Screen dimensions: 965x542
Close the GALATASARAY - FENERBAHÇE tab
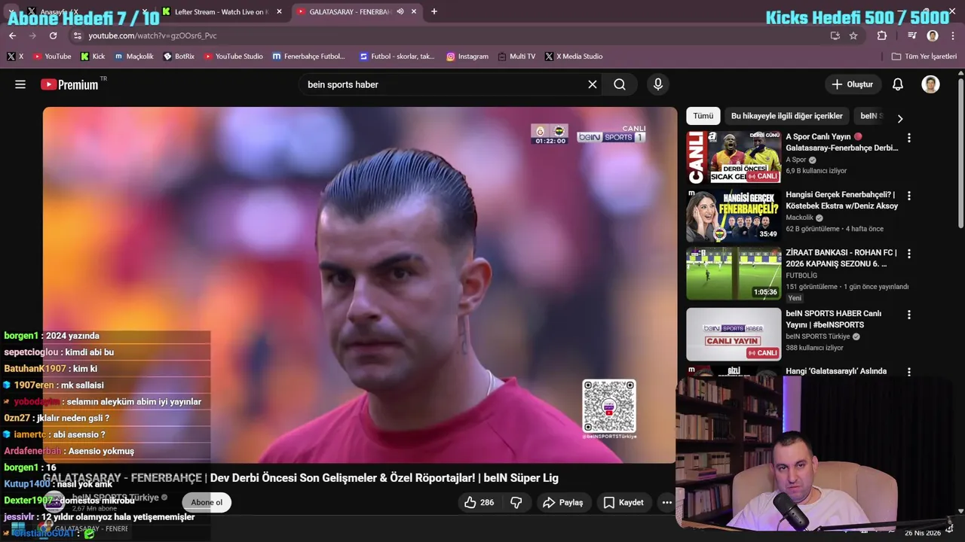tap(415, 11)
